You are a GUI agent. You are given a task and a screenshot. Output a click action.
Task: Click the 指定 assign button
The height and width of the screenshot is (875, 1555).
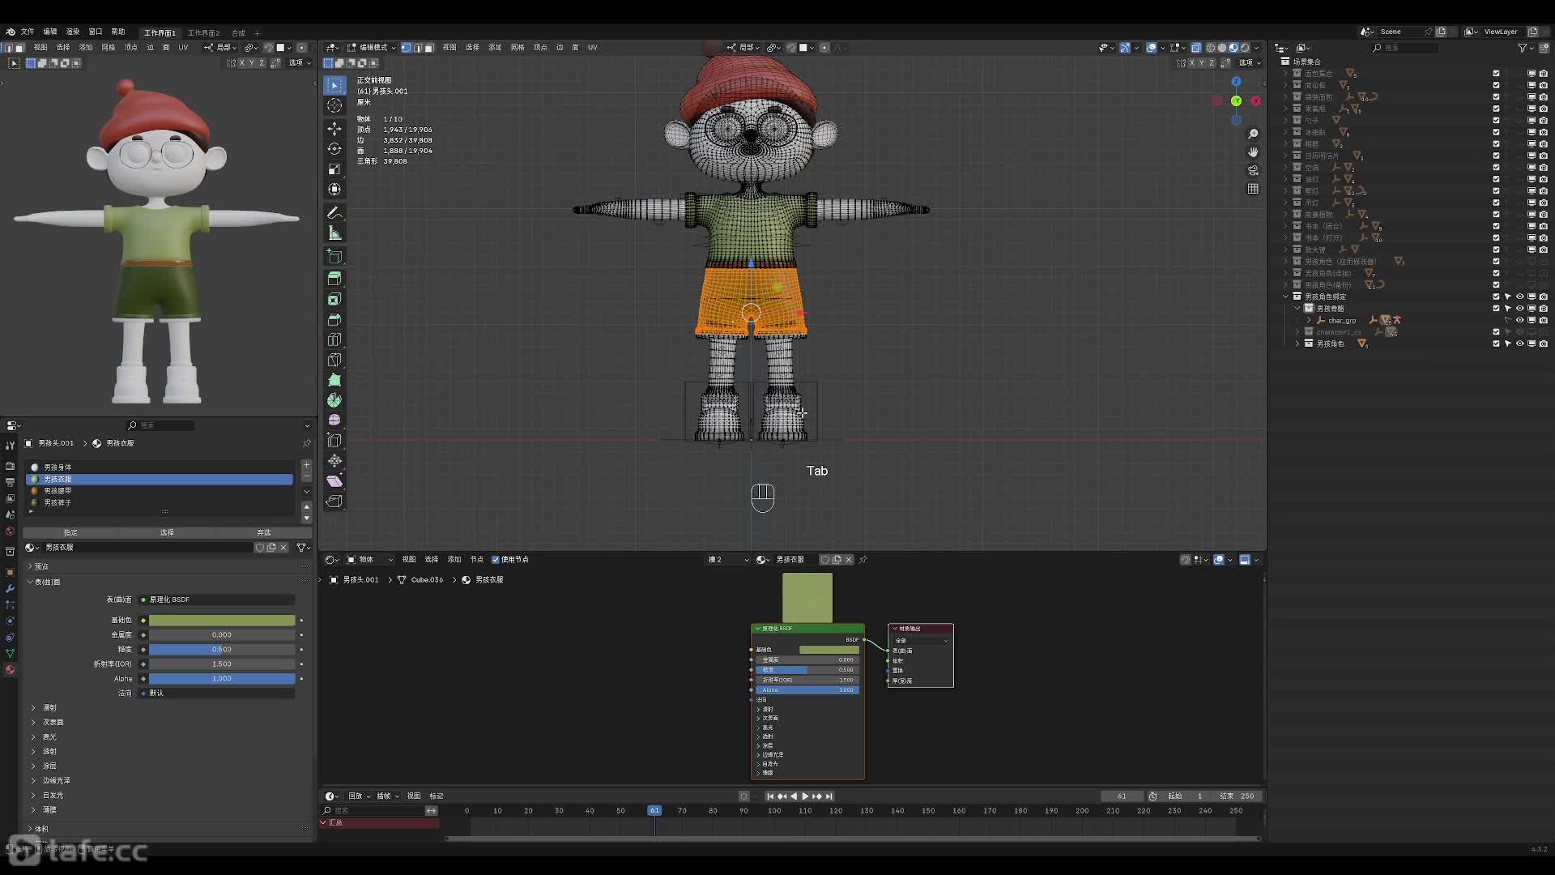point(70,532)
